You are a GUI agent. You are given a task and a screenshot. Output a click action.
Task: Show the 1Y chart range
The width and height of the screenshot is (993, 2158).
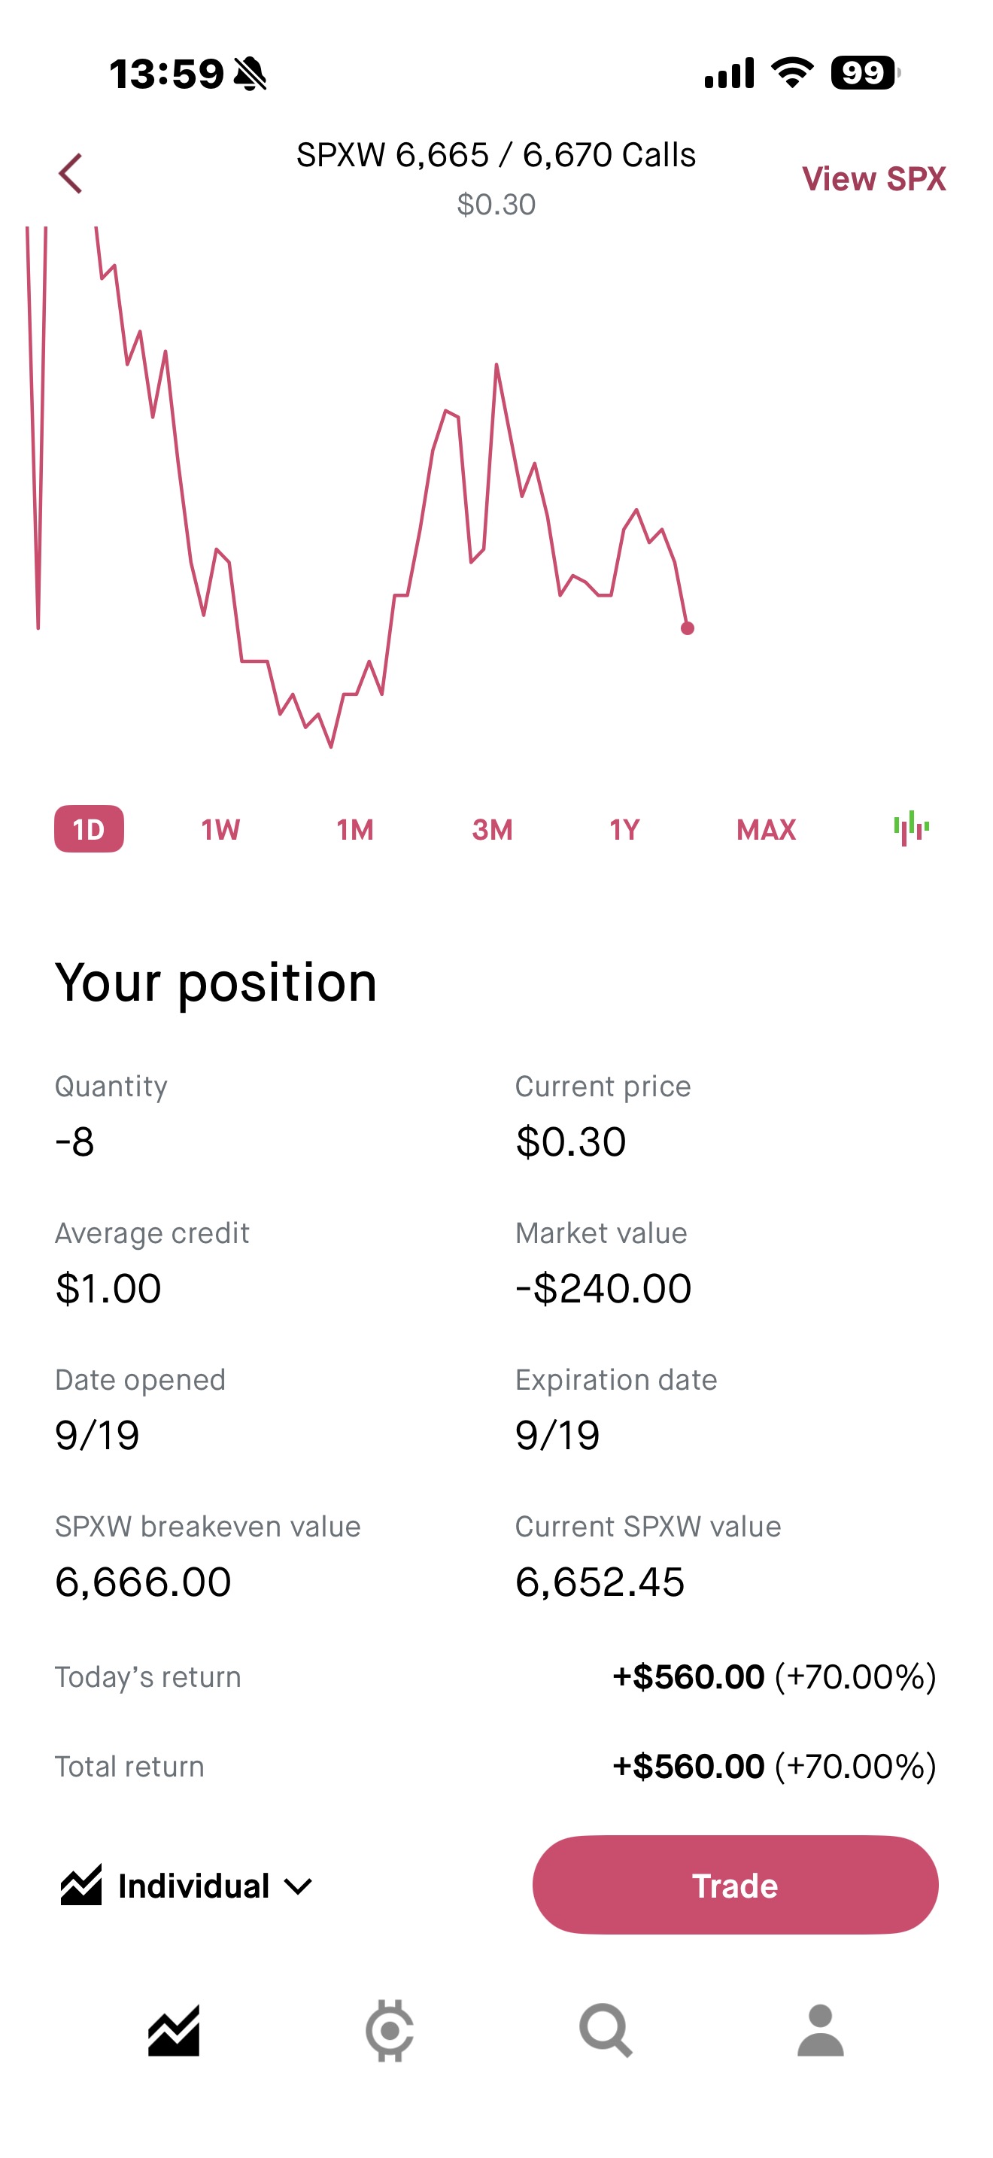(624, 829)
